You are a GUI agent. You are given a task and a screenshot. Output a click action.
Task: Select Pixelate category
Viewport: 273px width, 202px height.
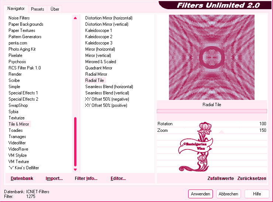tap(15, 55)
